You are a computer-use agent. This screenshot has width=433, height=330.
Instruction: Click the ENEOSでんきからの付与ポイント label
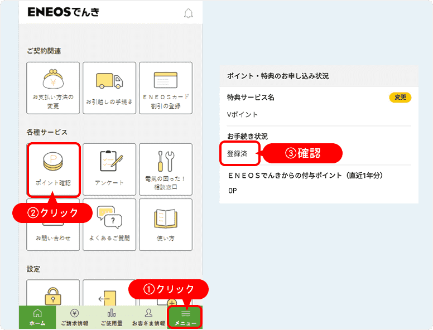click(305, 176)
